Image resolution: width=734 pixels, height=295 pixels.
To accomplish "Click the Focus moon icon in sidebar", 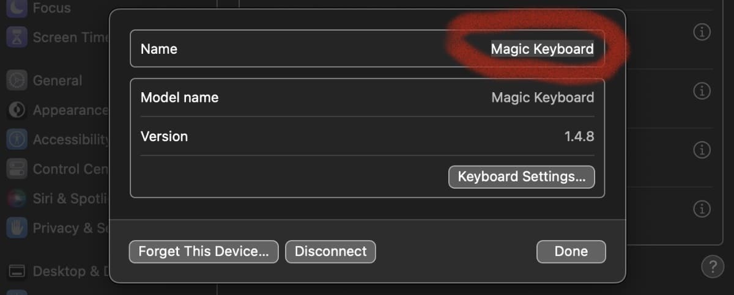I will (x=17, y=7).
